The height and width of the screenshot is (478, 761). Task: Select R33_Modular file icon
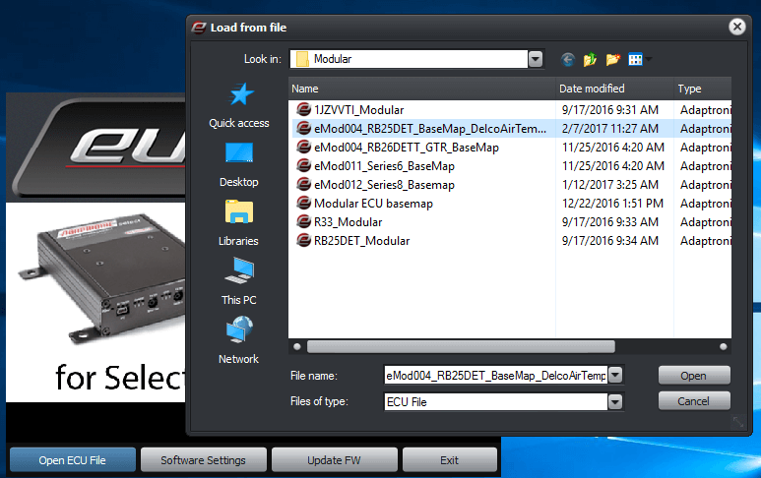[304, 222]
